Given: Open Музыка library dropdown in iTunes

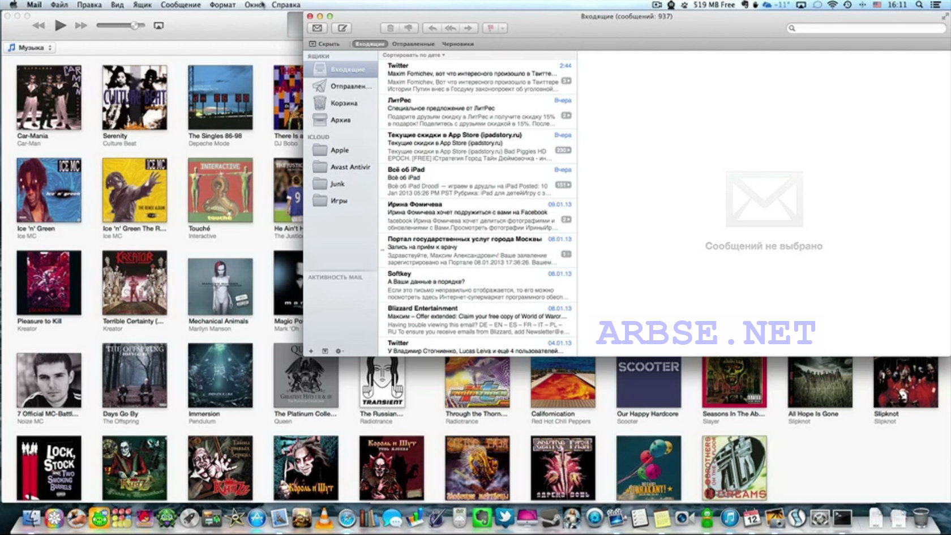Looking at the screenshot, I should tap(30, 48).
